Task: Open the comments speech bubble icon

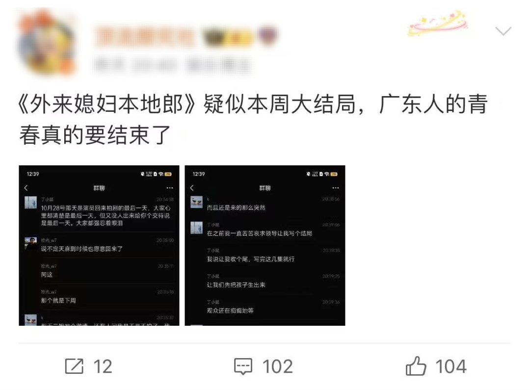Action: (243, 366)
